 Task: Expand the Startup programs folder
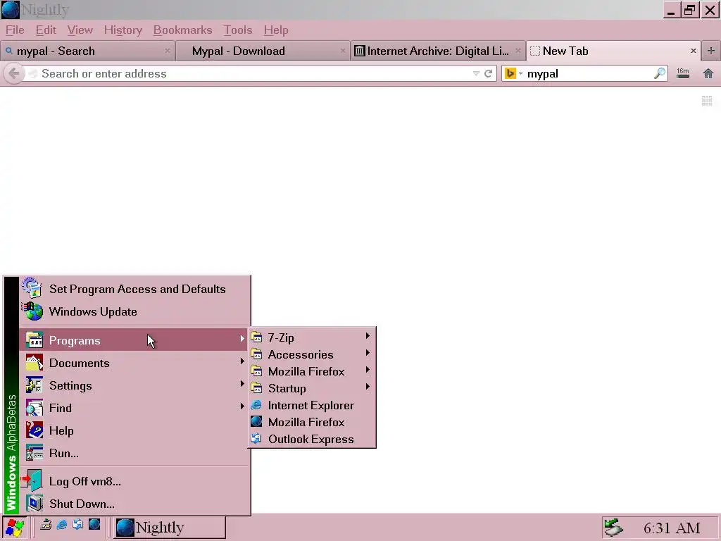[x=312, y=388]
